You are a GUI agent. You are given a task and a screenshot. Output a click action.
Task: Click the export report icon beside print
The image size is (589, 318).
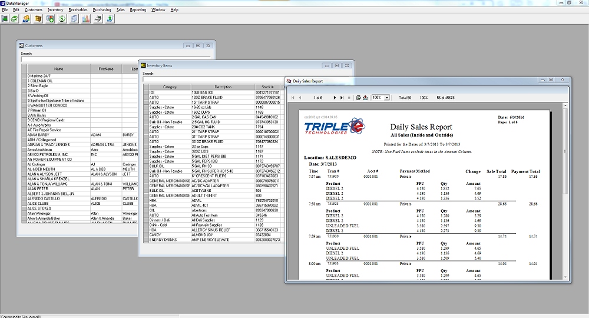click(365, 98)
